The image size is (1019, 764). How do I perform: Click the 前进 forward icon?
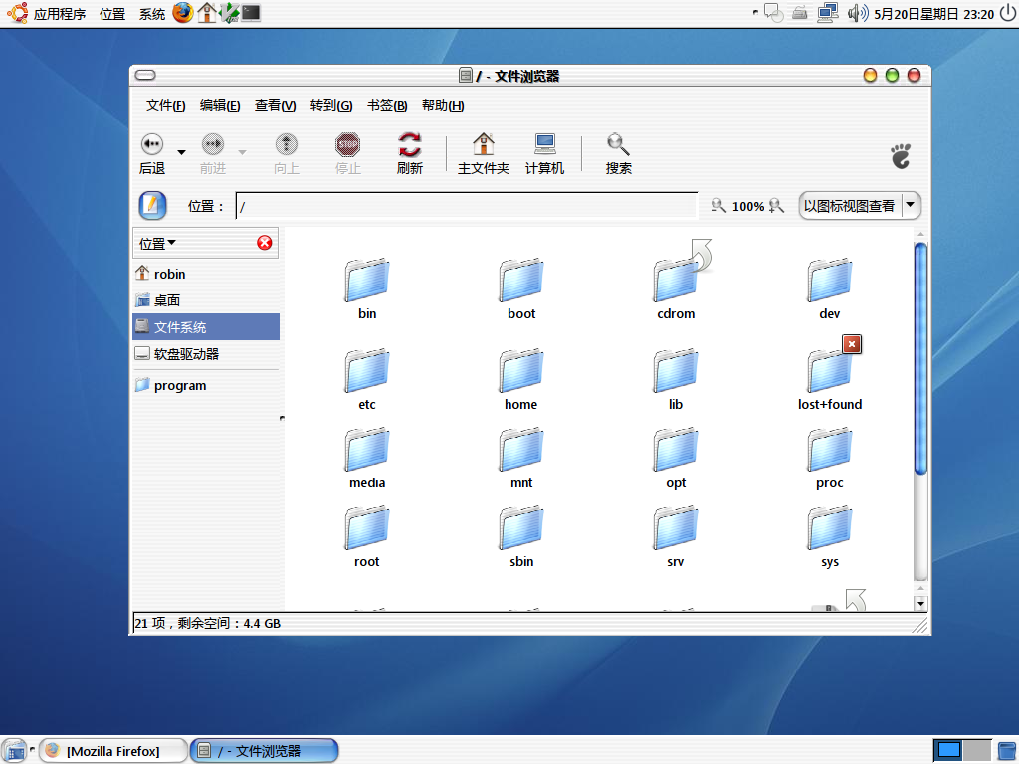[213, 144]
